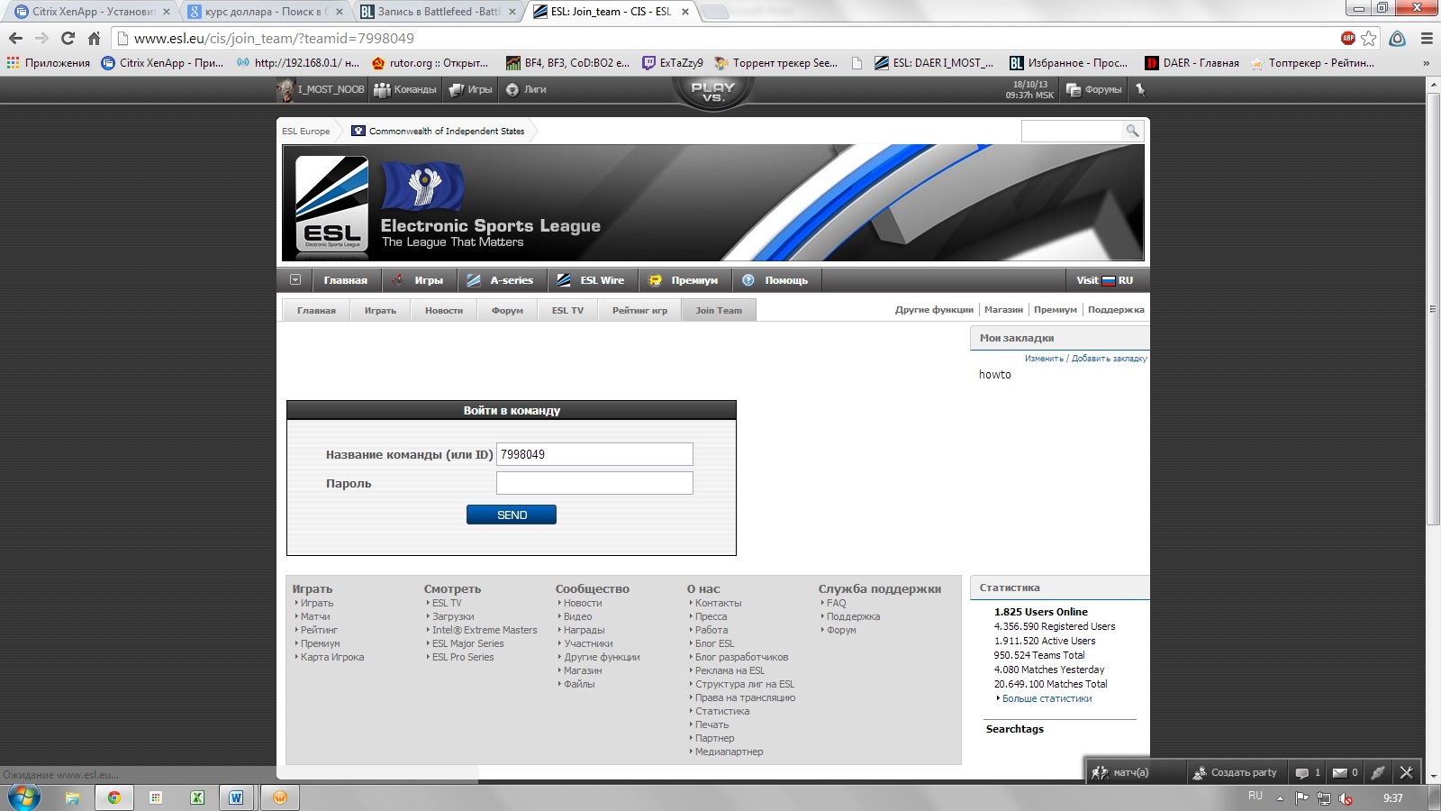Open Chrome from Windows taskbar
1441x811 pixels.
(113, 797)
